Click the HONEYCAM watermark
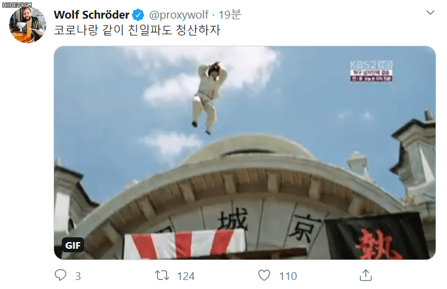Viewport: 447px width, 289px height. pyautogui.click(x=17, y=5)
